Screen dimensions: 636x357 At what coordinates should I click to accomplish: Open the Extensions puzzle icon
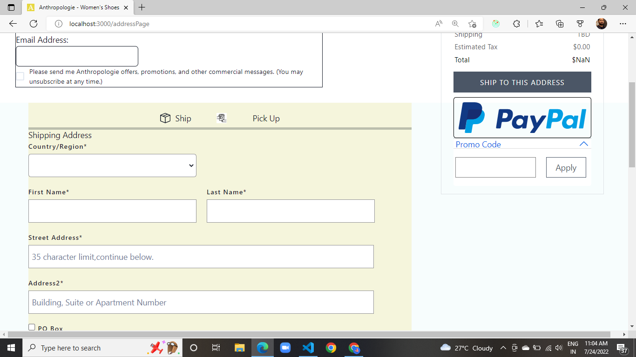tap(516, 24)
